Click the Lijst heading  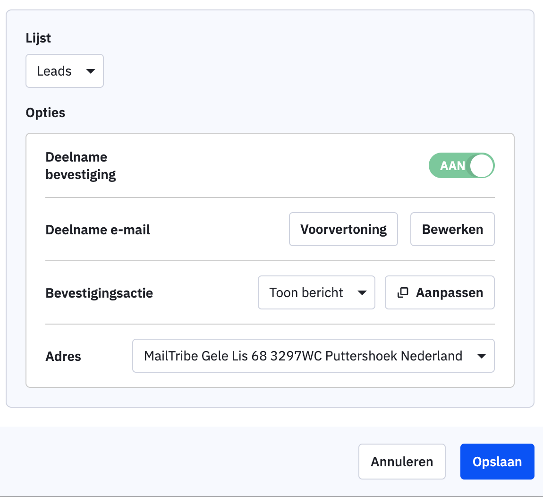coord(38,38)
